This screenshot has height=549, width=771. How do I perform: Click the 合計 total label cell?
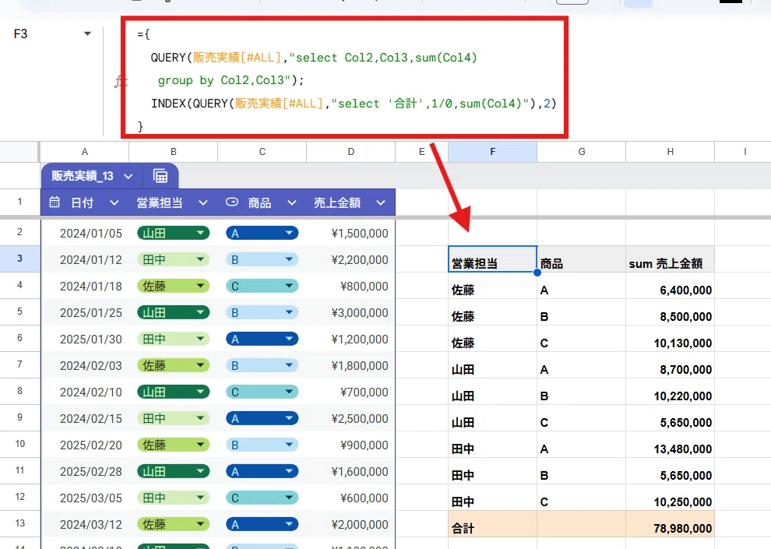tap(493, 524)
